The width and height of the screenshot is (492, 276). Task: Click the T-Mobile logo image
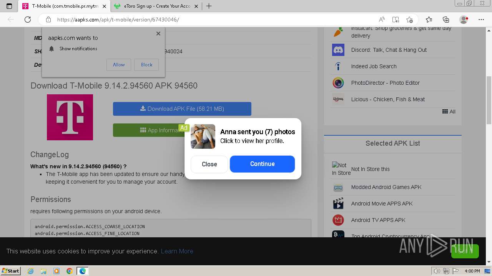point(70,117)
